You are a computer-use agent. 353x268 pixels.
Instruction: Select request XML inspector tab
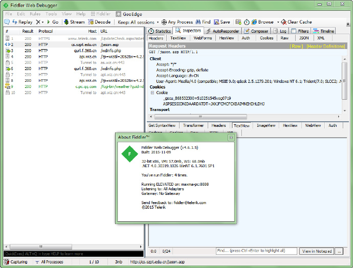point(321,38)
